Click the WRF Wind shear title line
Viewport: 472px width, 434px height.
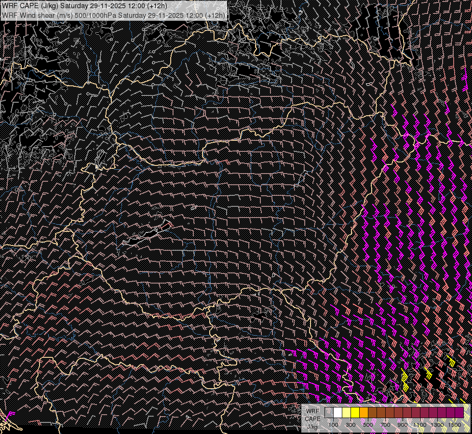click(113, 15)
